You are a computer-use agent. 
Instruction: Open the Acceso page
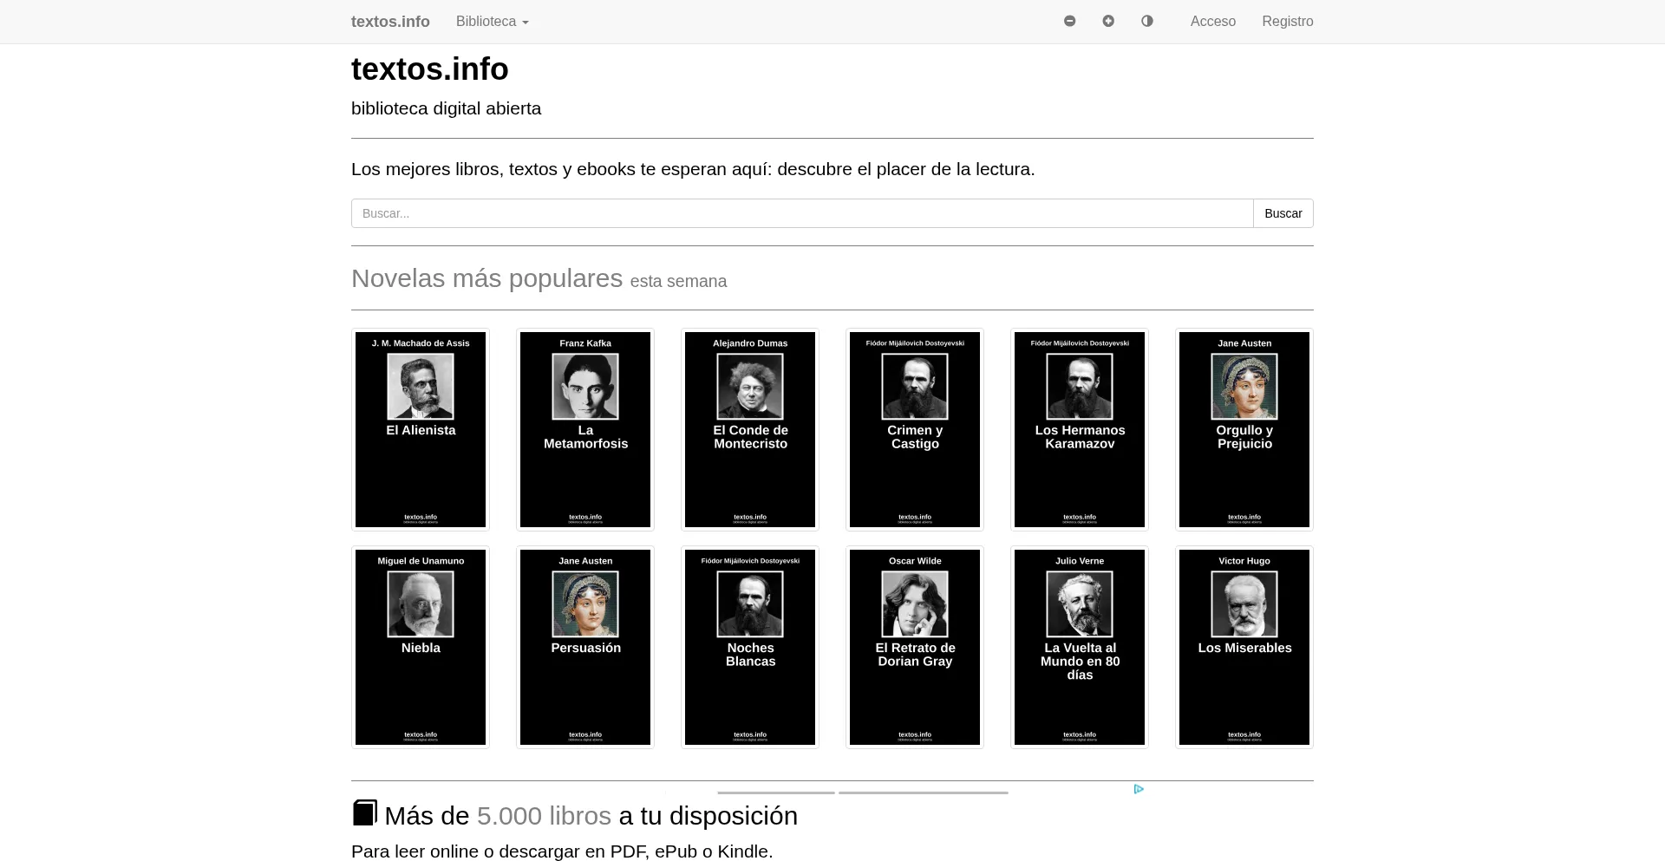pyautogui.click(x=1212, y=22)
